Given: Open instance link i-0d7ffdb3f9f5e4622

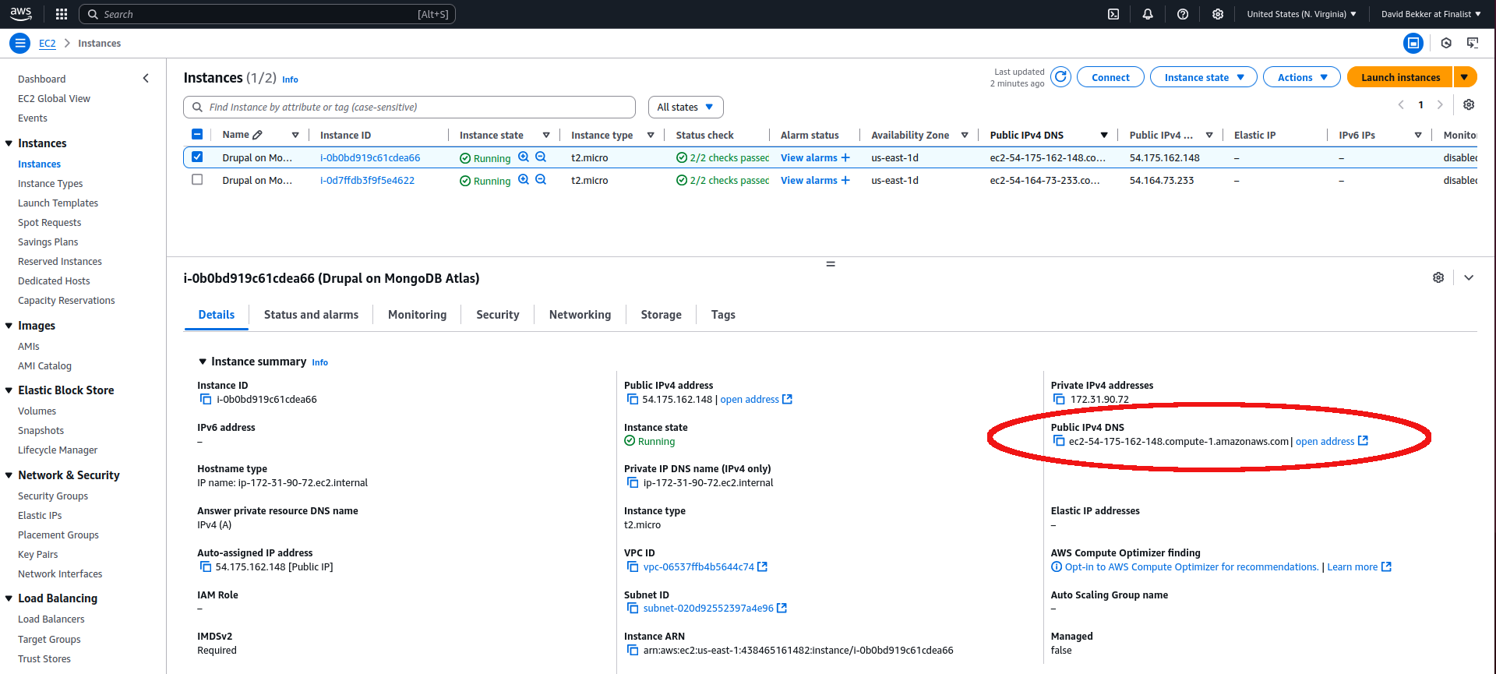Looking at the screenshot, I should 367,180.
